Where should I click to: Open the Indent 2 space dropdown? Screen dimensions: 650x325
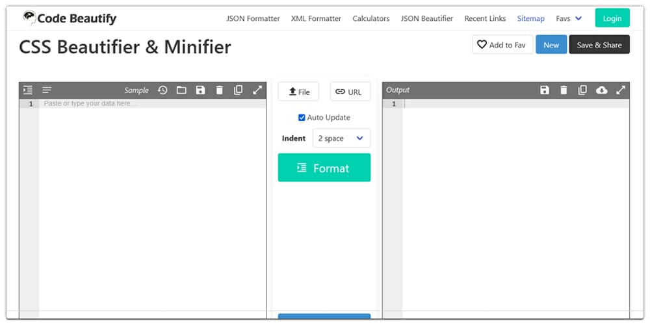(342, 138)
